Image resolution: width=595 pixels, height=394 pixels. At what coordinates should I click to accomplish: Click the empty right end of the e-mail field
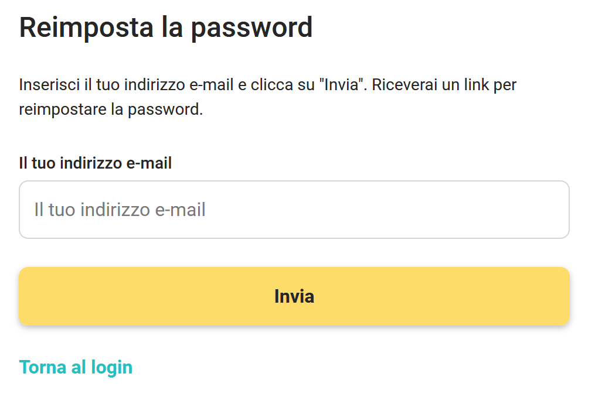click(498, 210)
